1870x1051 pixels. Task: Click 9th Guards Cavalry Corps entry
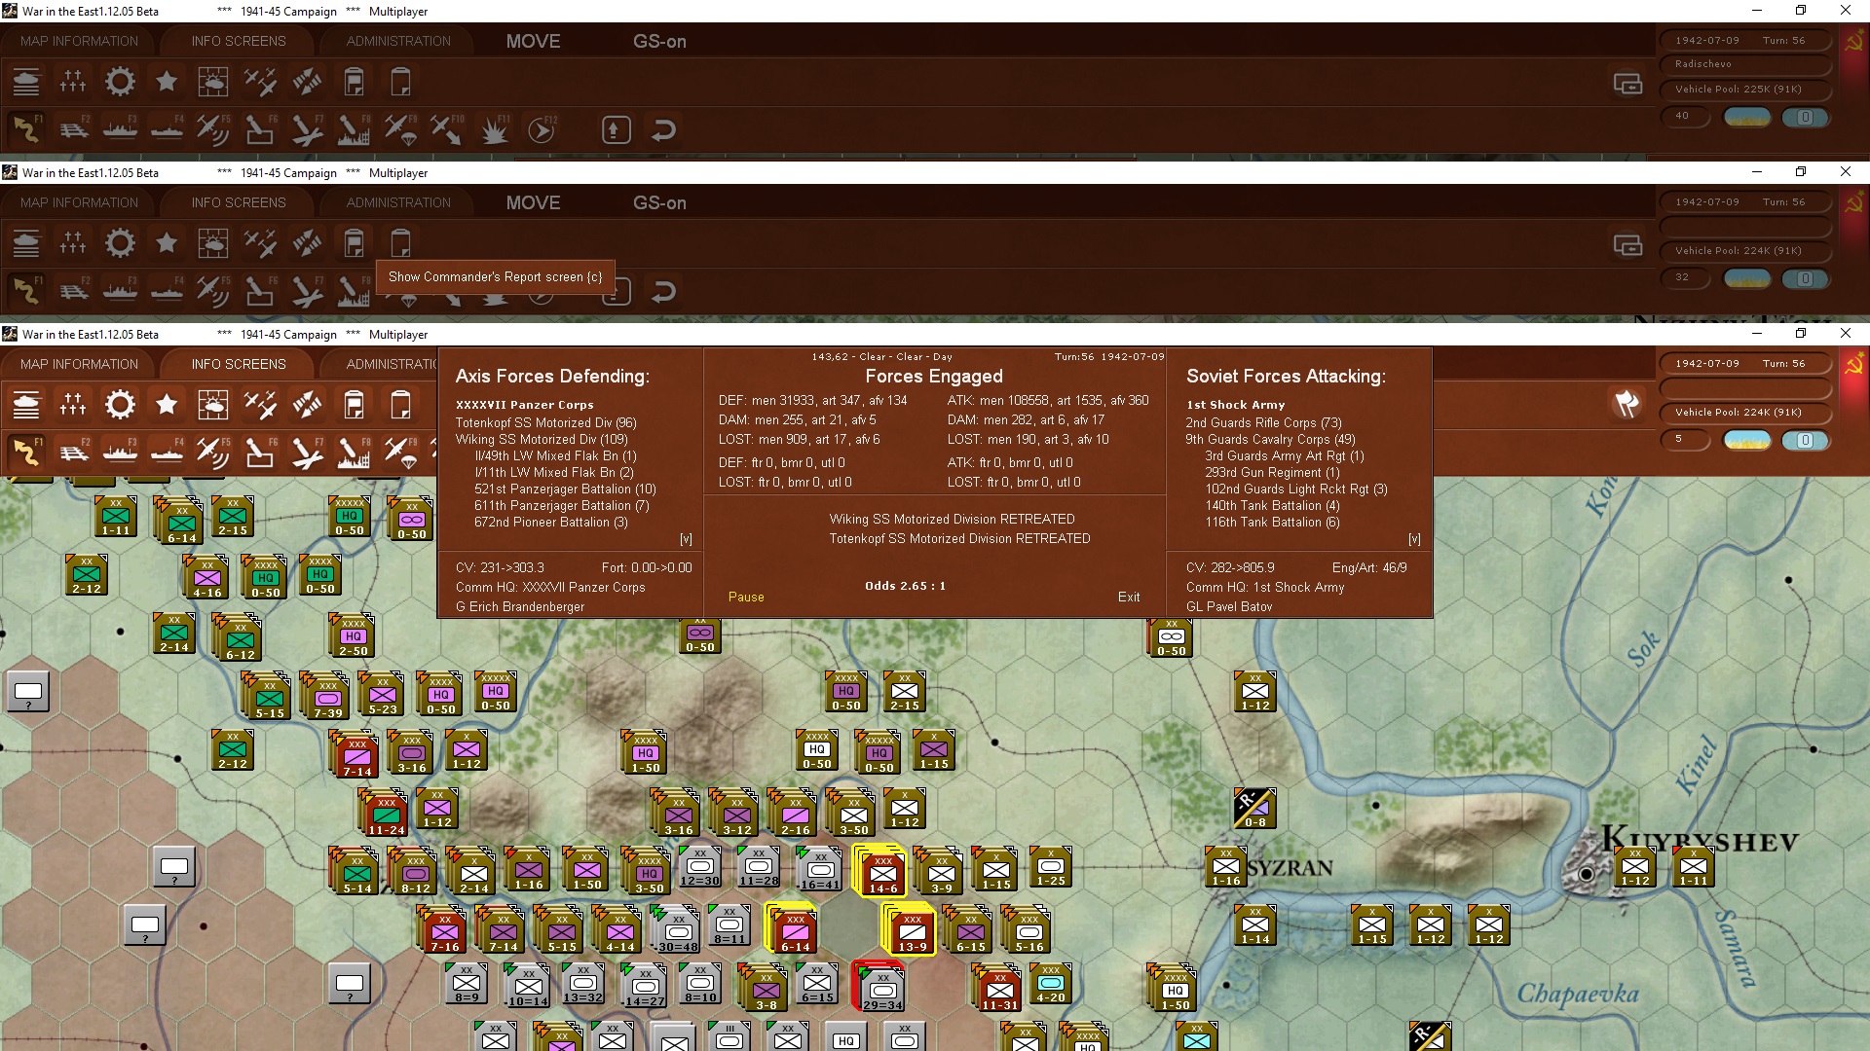coord(1270,439)
